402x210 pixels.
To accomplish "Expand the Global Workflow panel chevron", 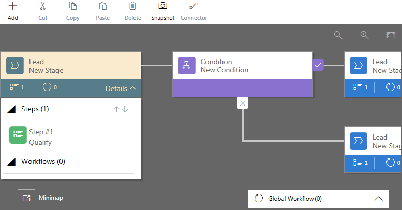I will tap(378, 199).
